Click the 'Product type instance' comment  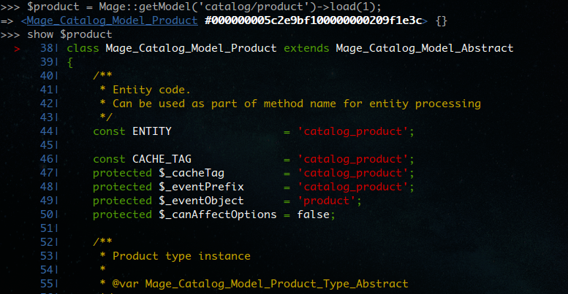[181, 256]
